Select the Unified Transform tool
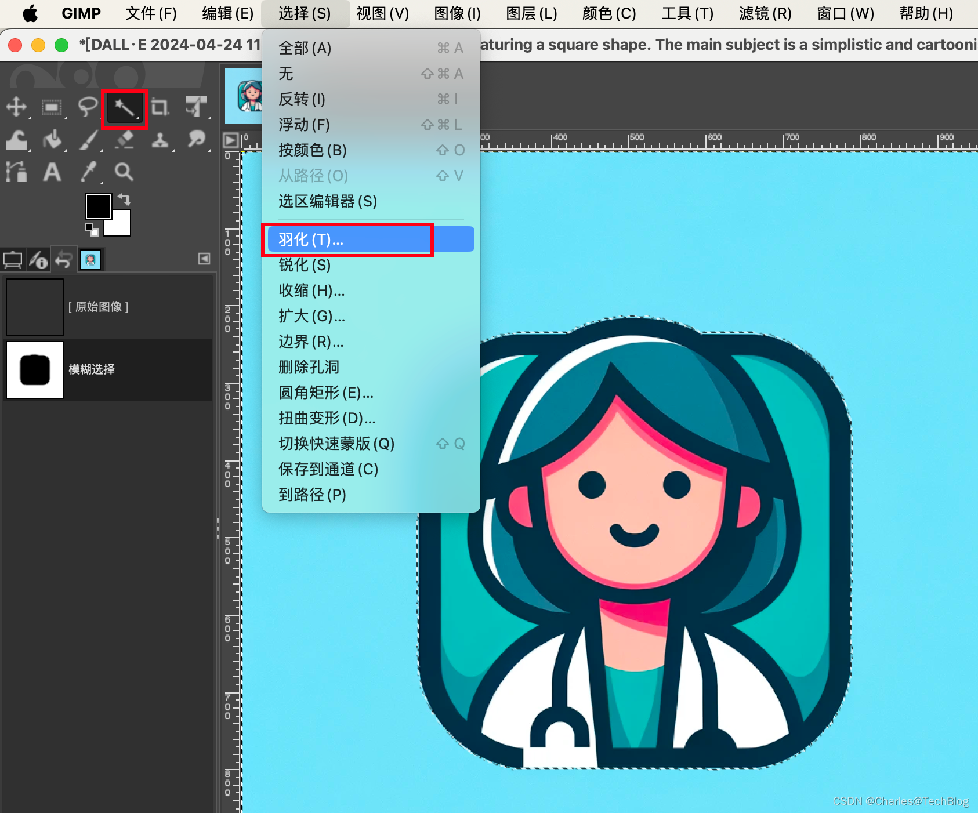Viewport: 978px width, 813px height. click(x=196, y=107)
